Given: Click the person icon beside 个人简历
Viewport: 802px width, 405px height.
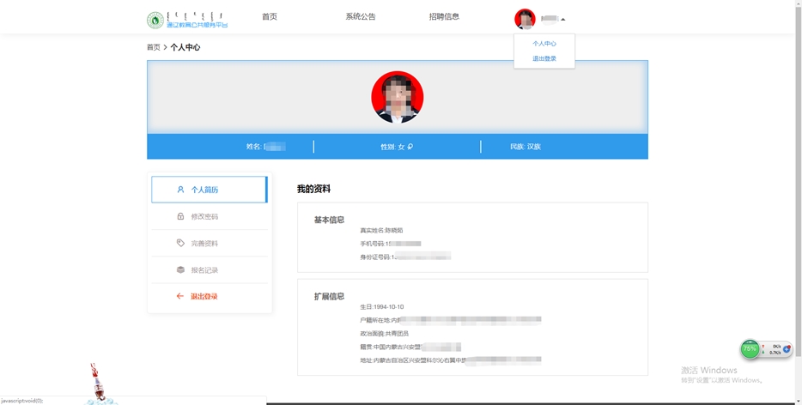Looking at the screenshot, I should [180, 190].
